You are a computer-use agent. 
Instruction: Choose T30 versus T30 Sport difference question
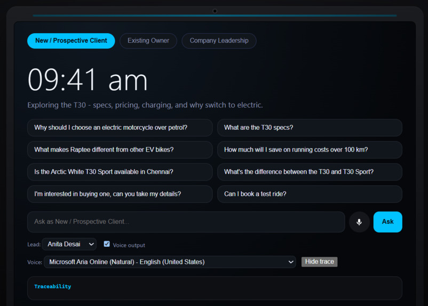pos(310,172)
